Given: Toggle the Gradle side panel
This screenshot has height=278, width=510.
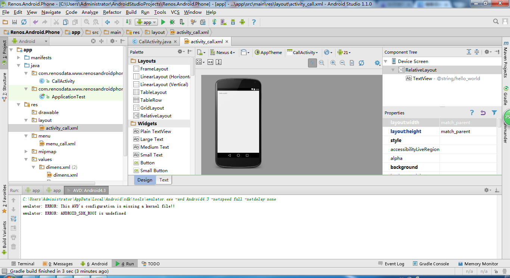Looking at the screenshot, I should [506, 95].
